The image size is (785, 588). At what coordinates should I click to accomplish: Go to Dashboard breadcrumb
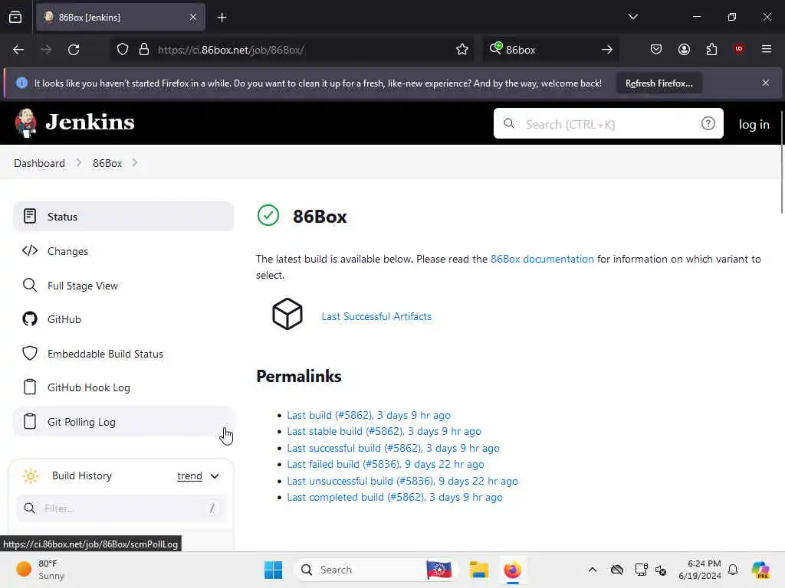(40, 163)
